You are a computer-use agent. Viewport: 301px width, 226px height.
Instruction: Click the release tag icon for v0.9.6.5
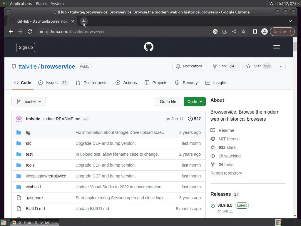213,206
